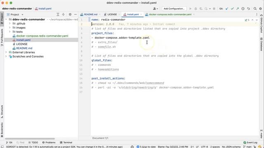Expand the .github folder
The width and height of the screenshot is (264, 148).
pos(9,23)
